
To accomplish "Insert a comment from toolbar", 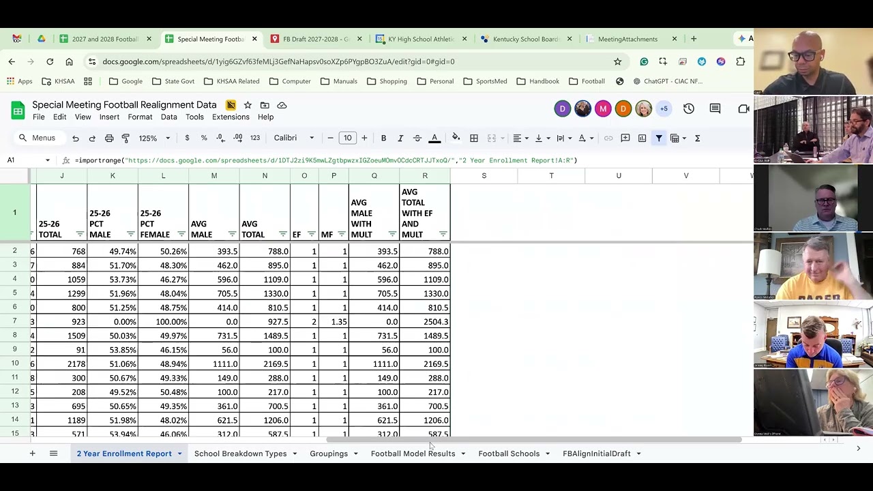I will point(625,138).
